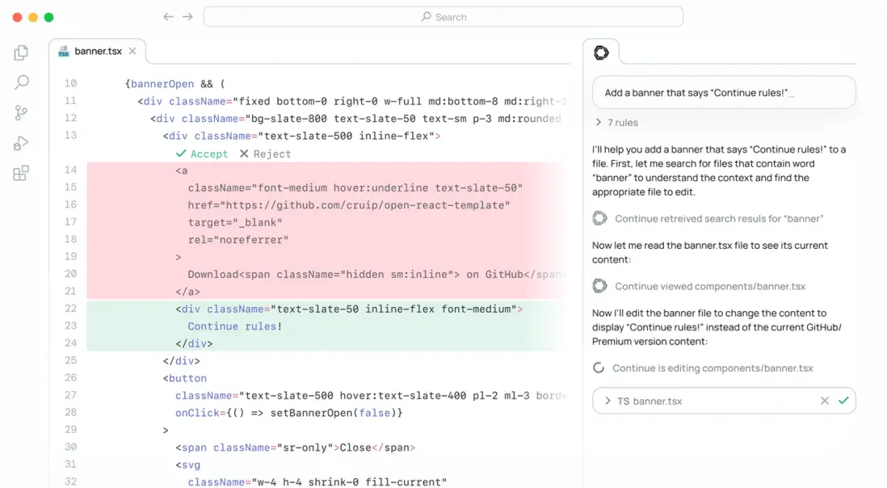Discard banner.tsx edit with X icon
This screenshot has height=488, width=887.
[824, 401]
